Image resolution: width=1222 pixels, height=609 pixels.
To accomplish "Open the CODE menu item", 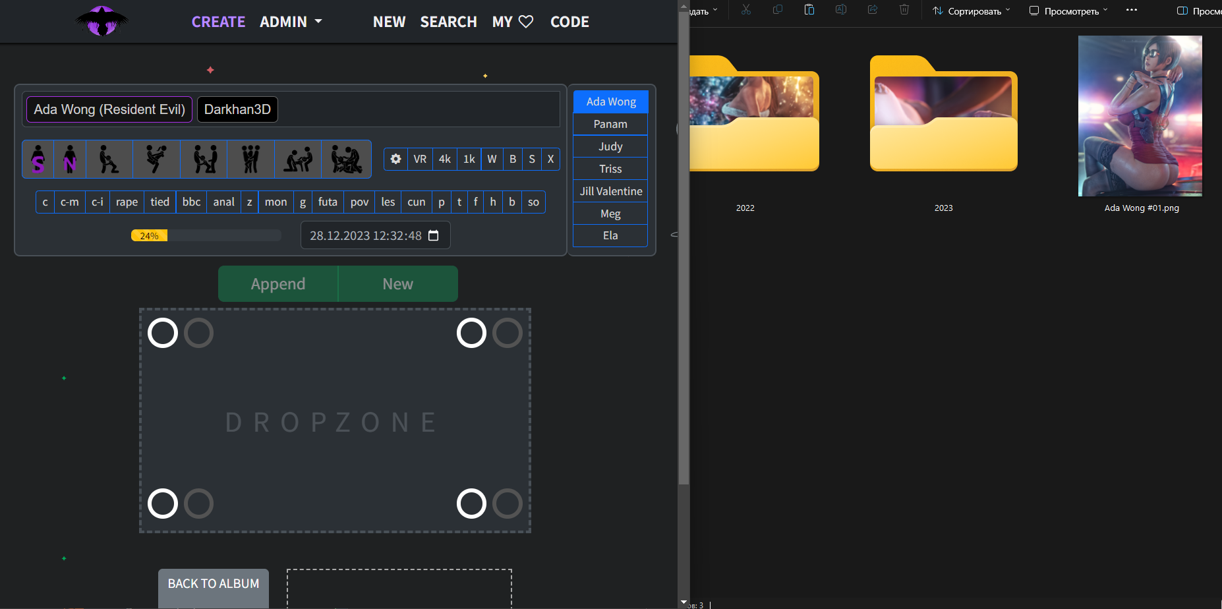I will 569,22.
